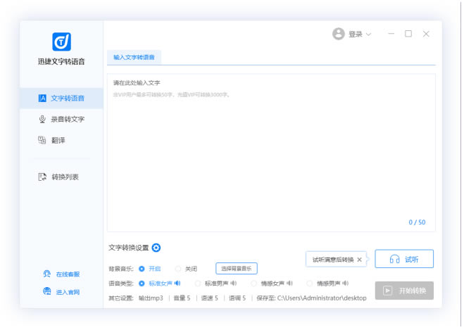Choose the 标准男声 voice type

coord(198,284)
